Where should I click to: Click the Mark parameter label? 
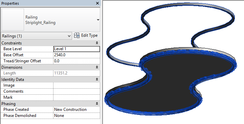(8, 97)
